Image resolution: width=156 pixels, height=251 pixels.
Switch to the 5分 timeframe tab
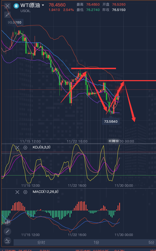[x=151, y=242]
